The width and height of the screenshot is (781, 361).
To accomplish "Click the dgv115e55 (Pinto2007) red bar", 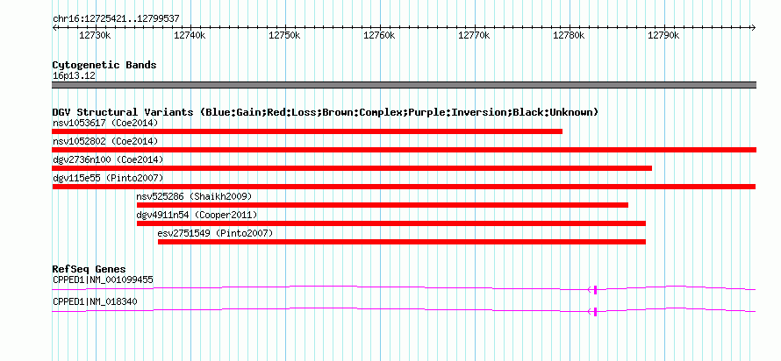I will point(404,187).
